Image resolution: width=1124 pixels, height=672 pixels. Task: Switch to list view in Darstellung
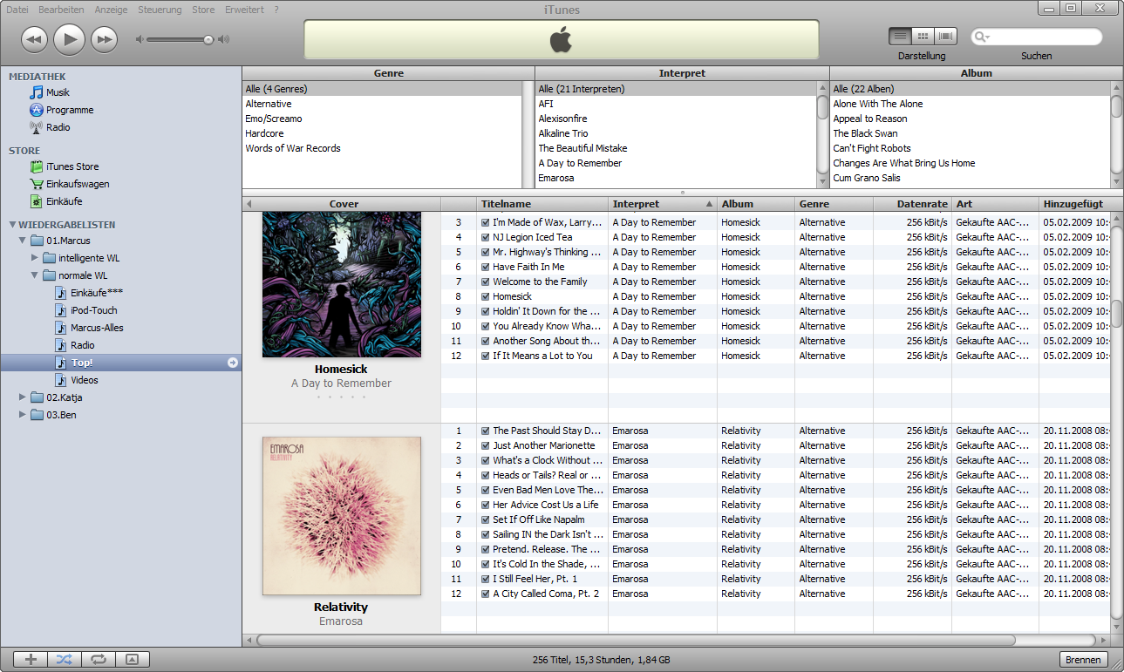(901, 37)
